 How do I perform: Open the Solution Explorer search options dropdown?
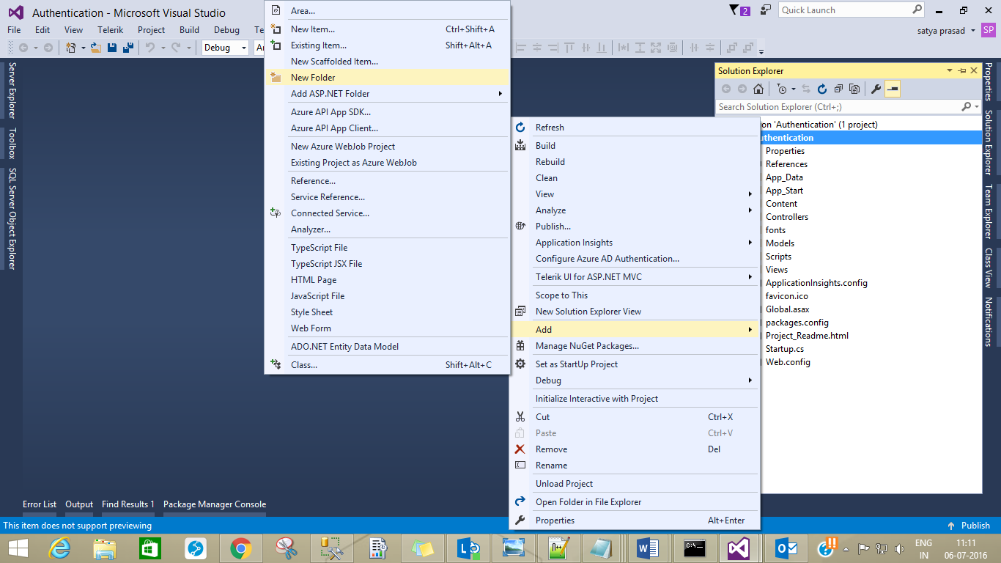coord(977,107)
